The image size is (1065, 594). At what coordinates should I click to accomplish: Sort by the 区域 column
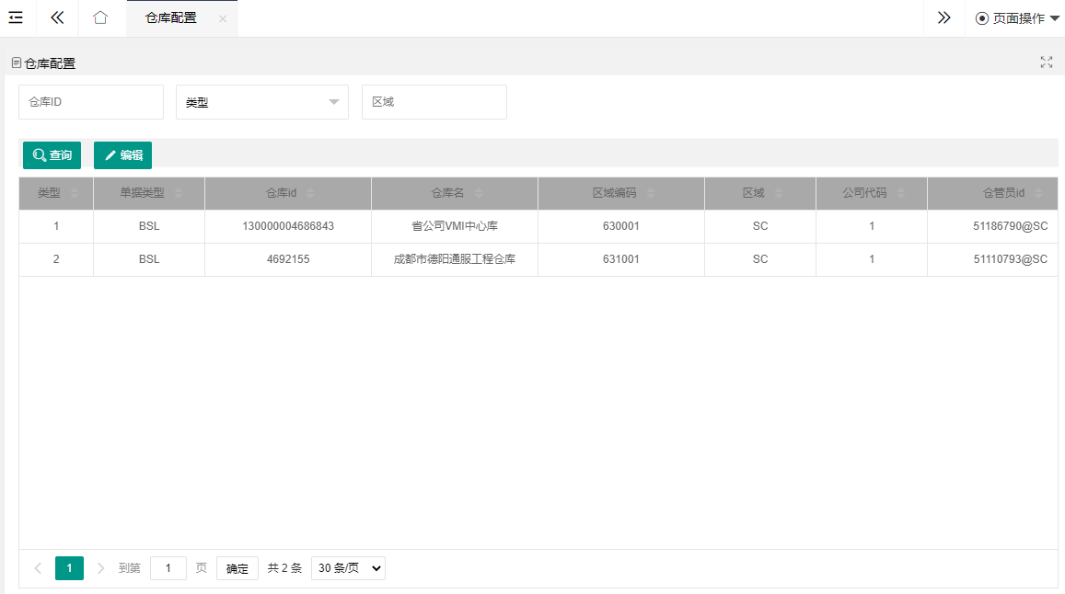[x=779, y=193]
